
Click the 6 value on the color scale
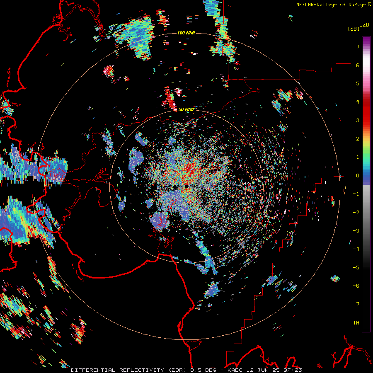(x=358, y=65)
